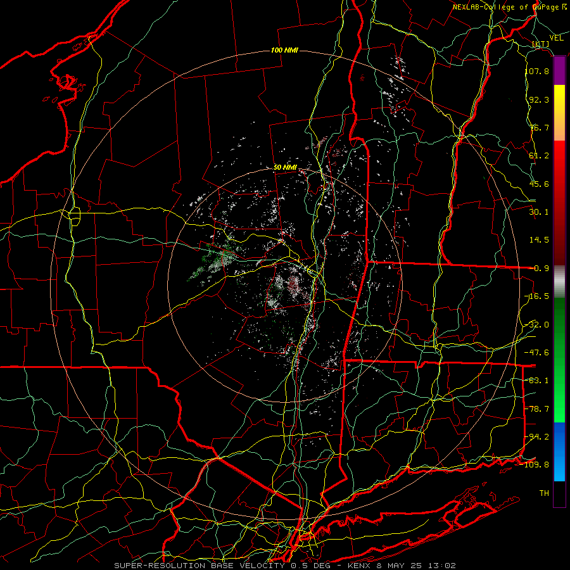Click the 100 NMI range ring label
This screenshot has height=570, width=570.
(284, 50)
